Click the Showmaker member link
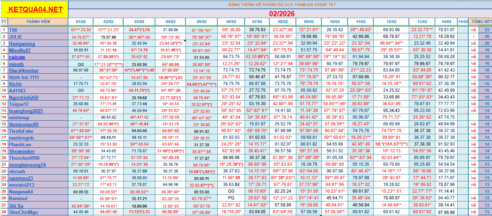Viewport: 492px width, 216px height. pos(22,151)
